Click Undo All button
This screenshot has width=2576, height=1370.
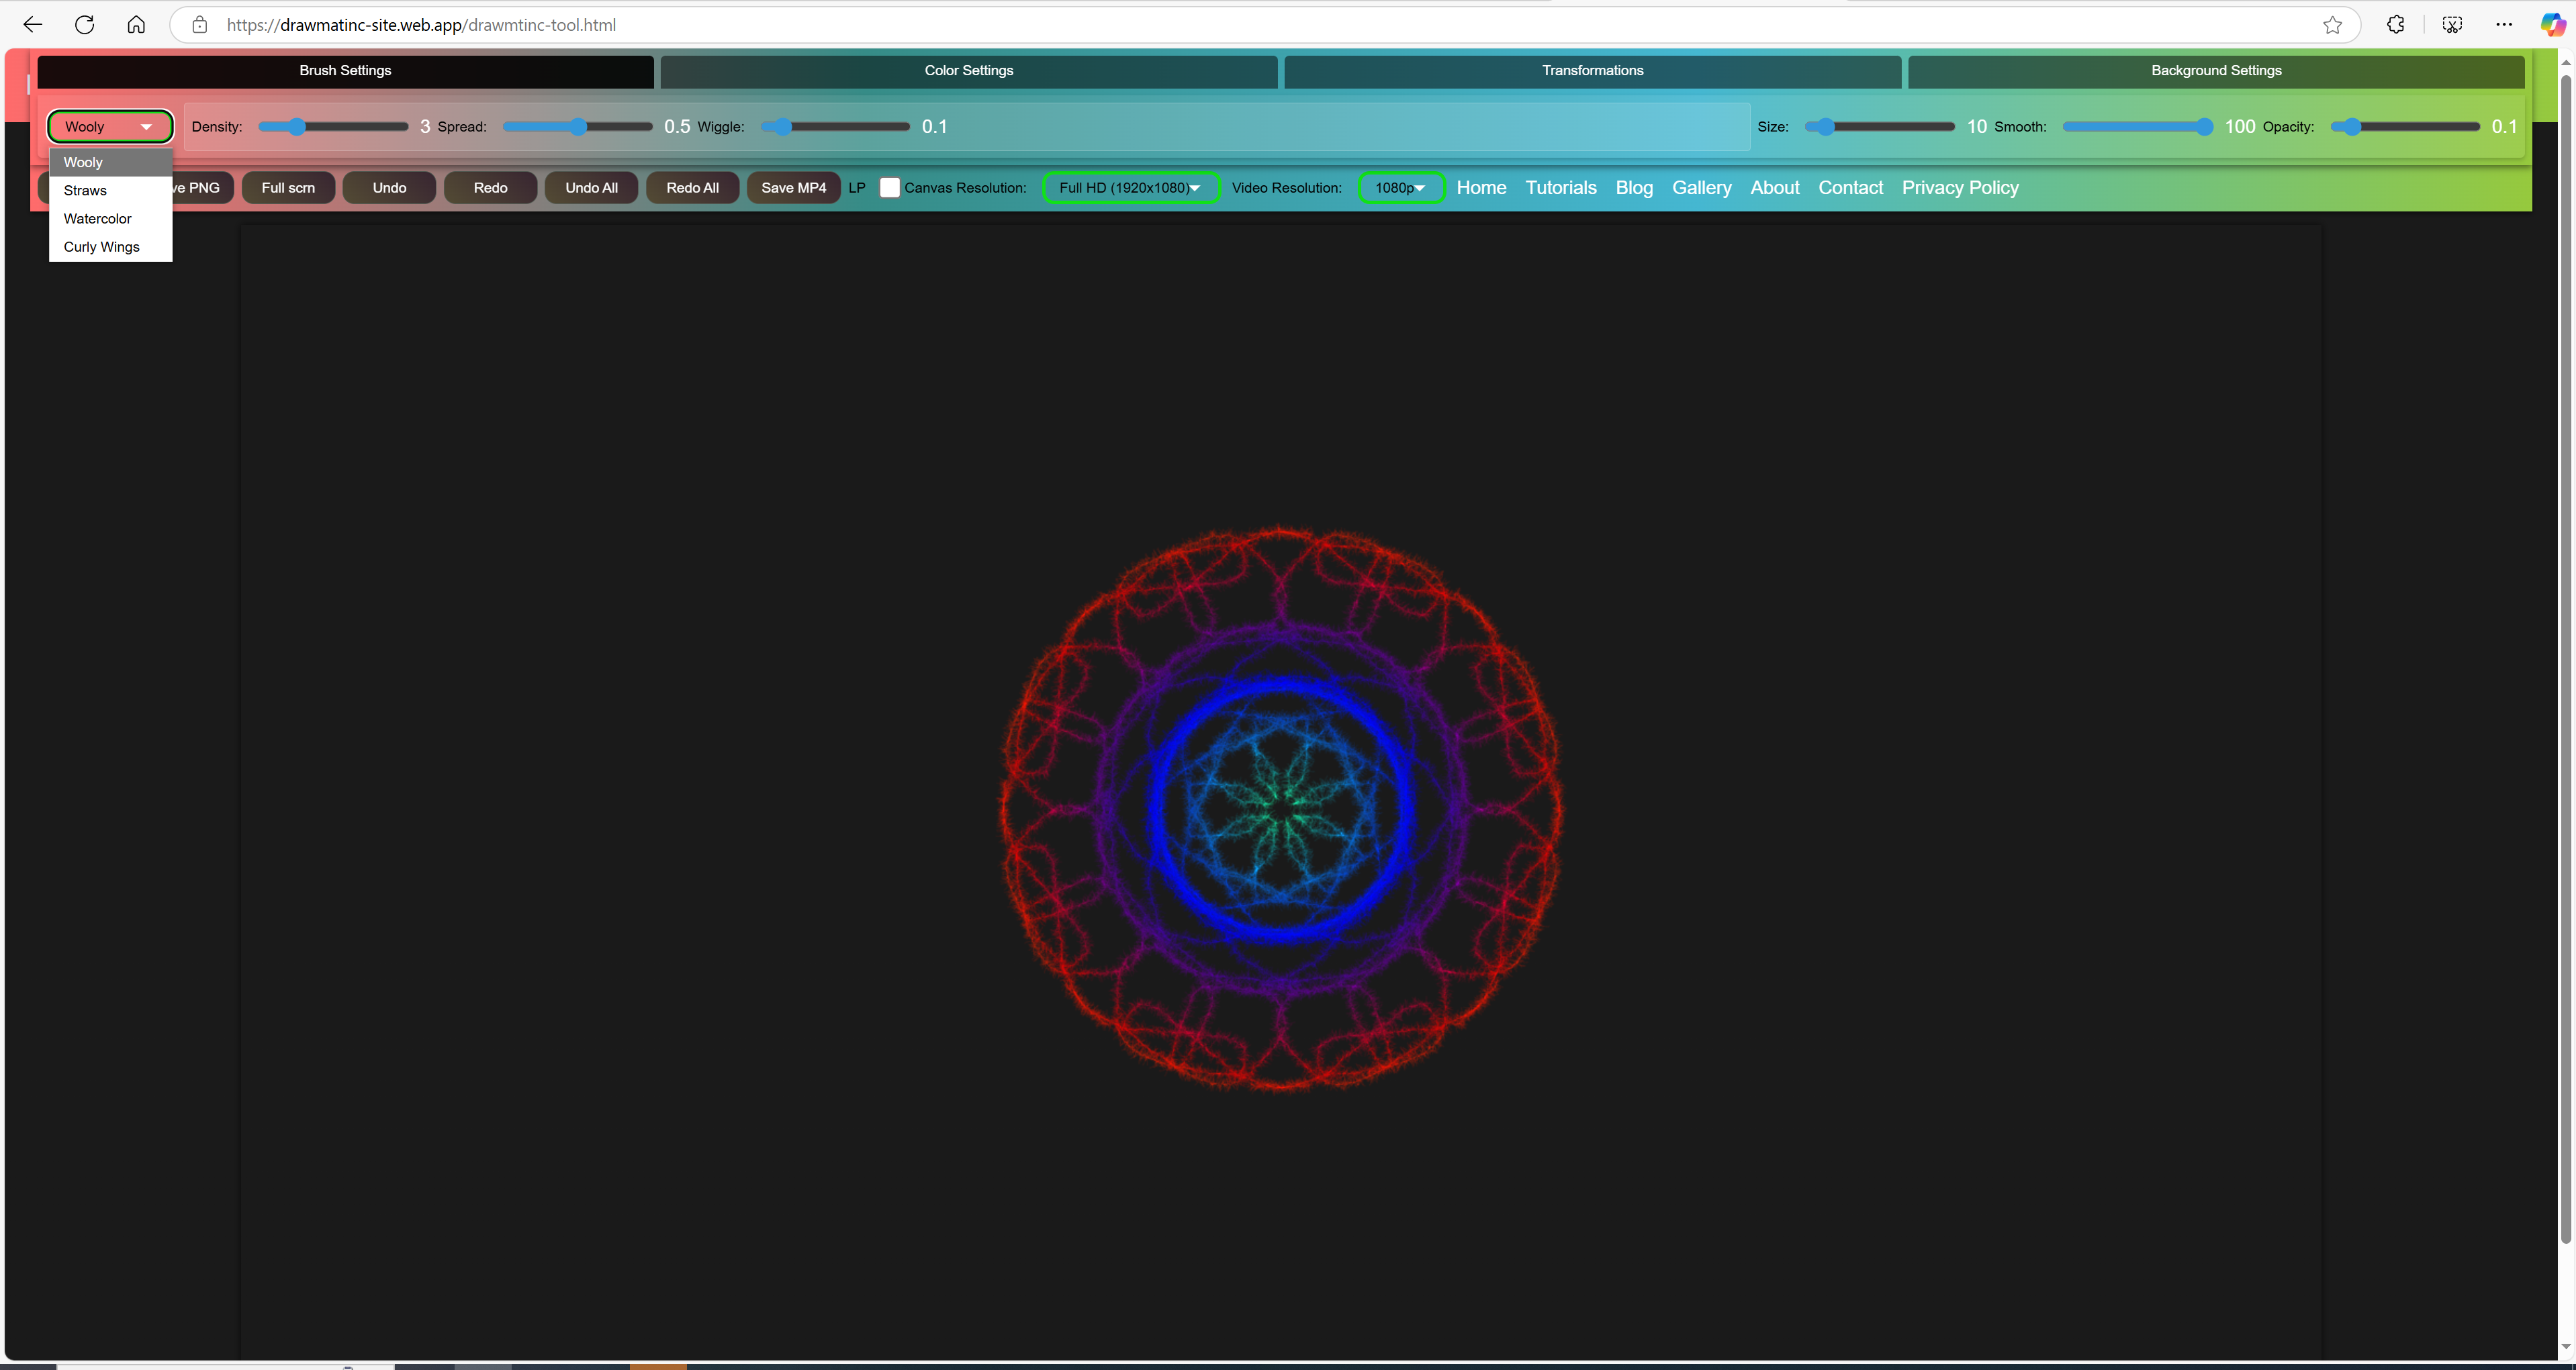(x=591, y=188)
